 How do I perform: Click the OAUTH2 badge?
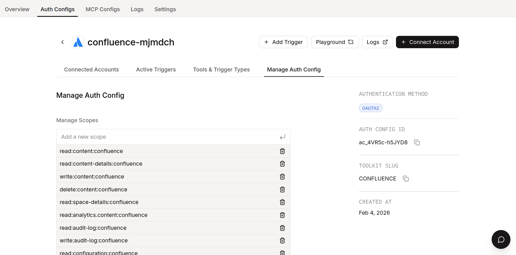370,108
